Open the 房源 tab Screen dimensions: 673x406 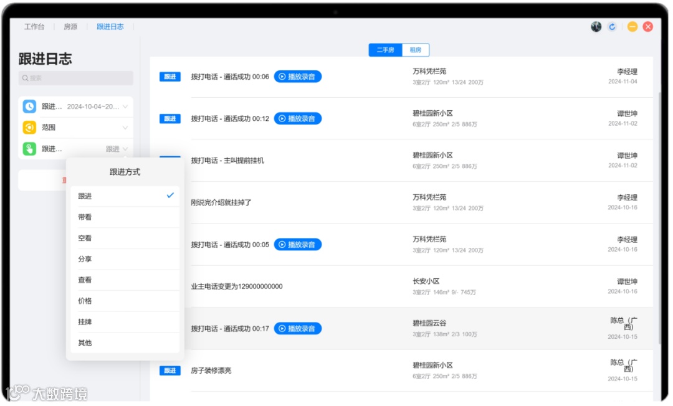pyautogui.click(x=70, y=27)
